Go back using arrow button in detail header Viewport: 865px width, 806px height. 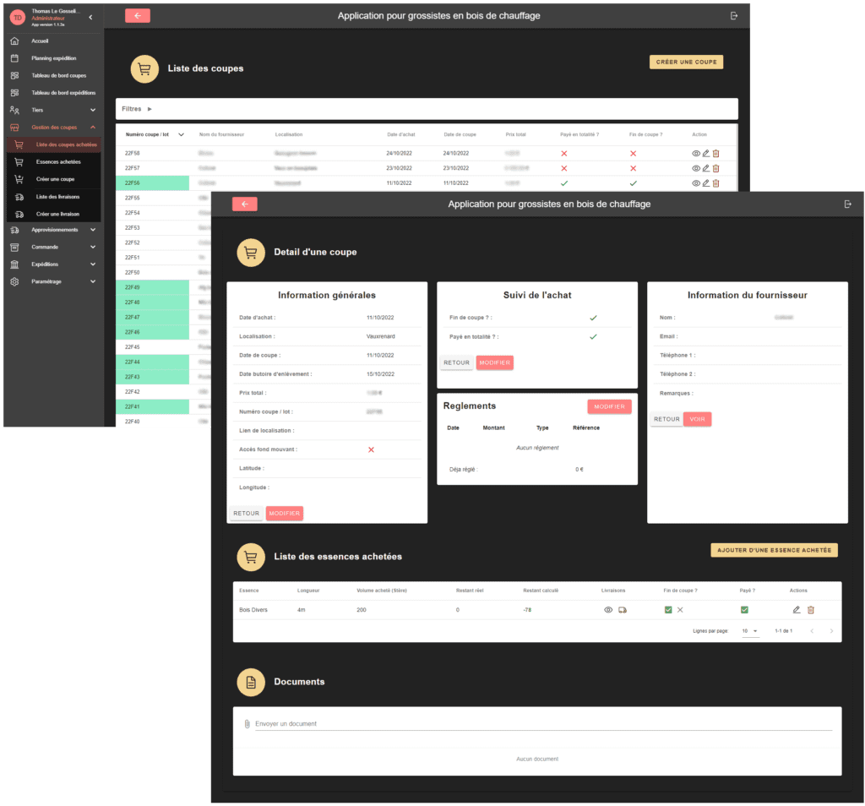pyautogui.click(x=244, y=204)
